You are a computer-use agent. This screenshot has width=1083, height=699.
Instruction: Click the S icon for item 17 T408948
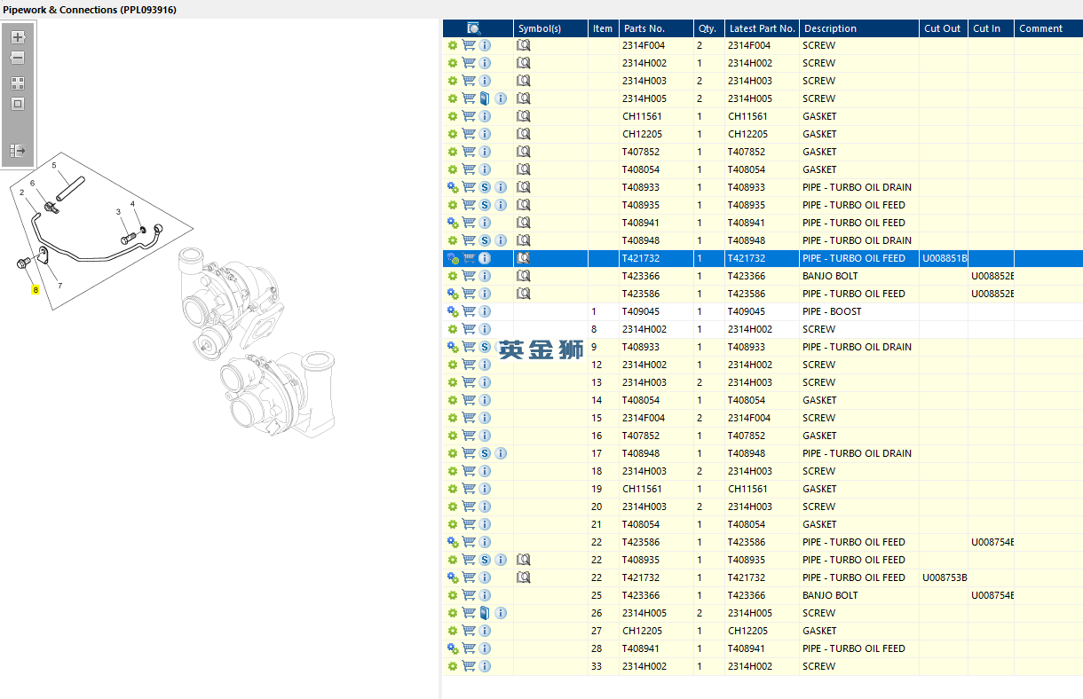point(485,453)
